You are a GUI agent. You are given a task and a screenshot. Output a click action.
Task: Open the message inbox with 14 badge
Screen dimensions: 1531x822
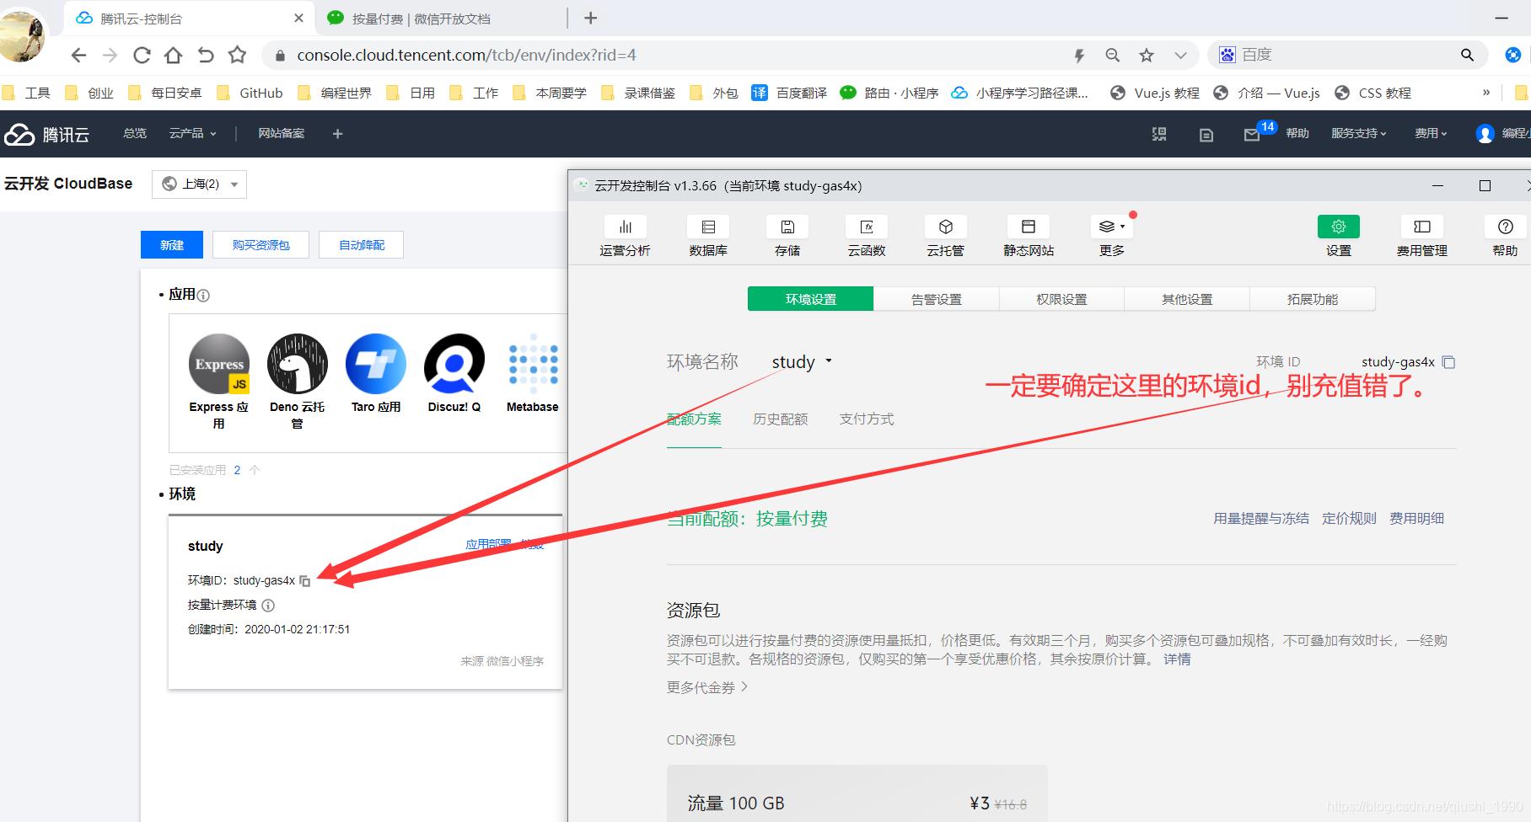coord(1252,135)
